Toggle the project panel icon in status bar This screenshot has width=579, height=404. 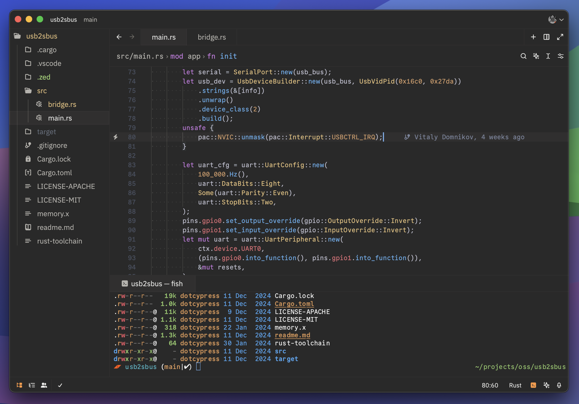coord(19,385)
